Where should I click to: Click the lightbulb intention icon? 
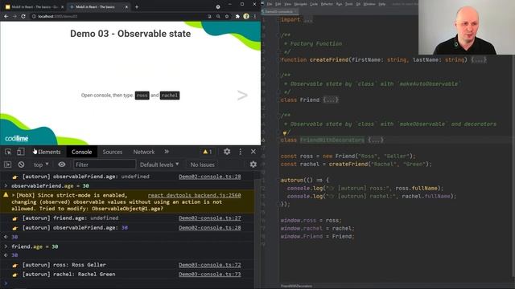(285, 133)
